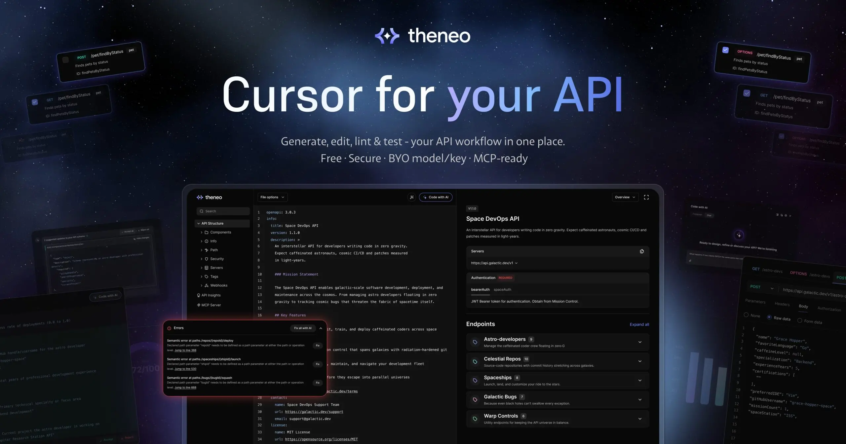The image size is (846, 444).
Task: Expand the Spaceships endpoint group
Action: click(x=640, y=380)
